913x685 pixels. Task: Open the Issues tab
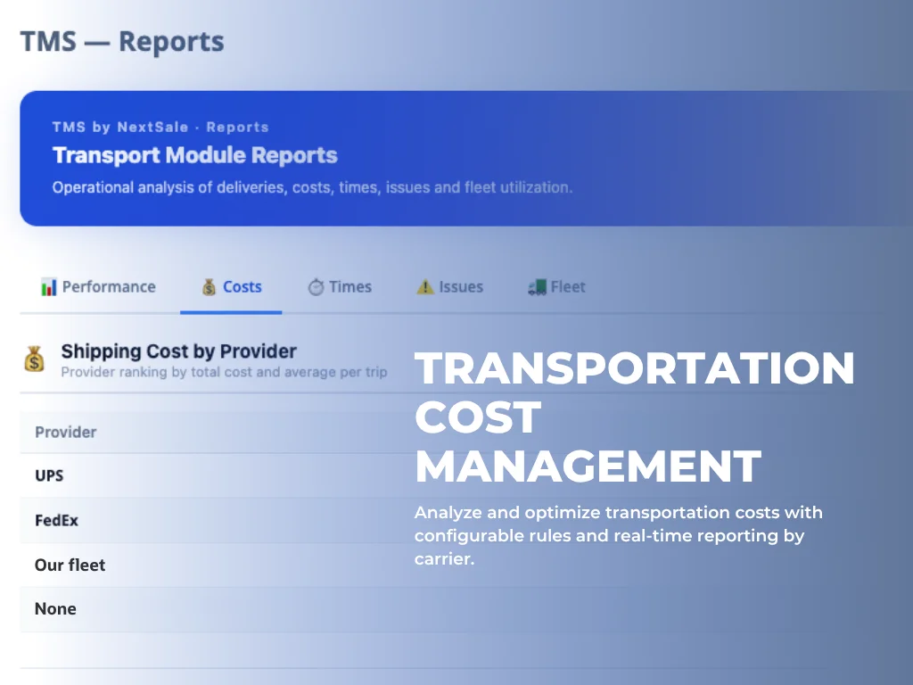coord(449,287)
